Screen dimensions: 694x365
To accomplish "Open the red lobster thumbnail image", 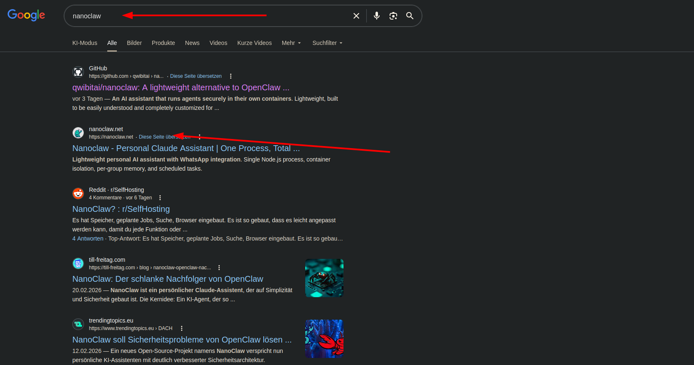I will [x=324, y=339].
